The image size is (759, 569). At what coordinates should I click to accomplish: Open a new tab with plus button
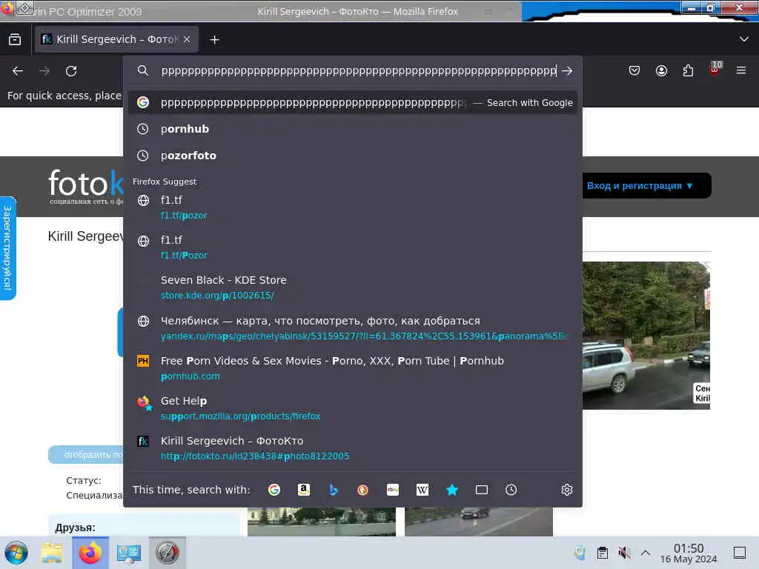click(x=214, y=40)
